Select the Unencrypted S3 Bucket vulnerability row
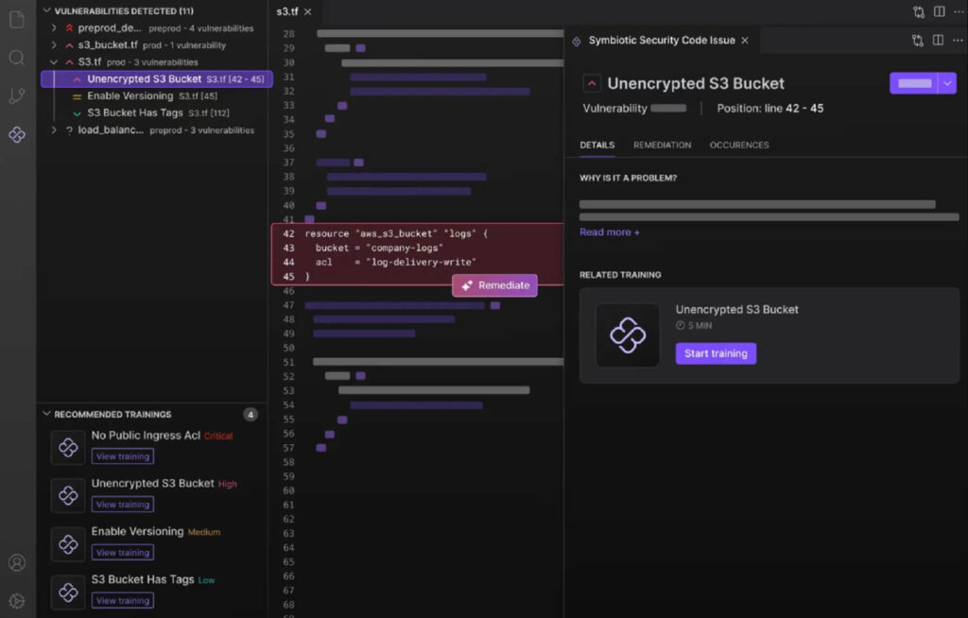968x618 pixels. [157, 79]
